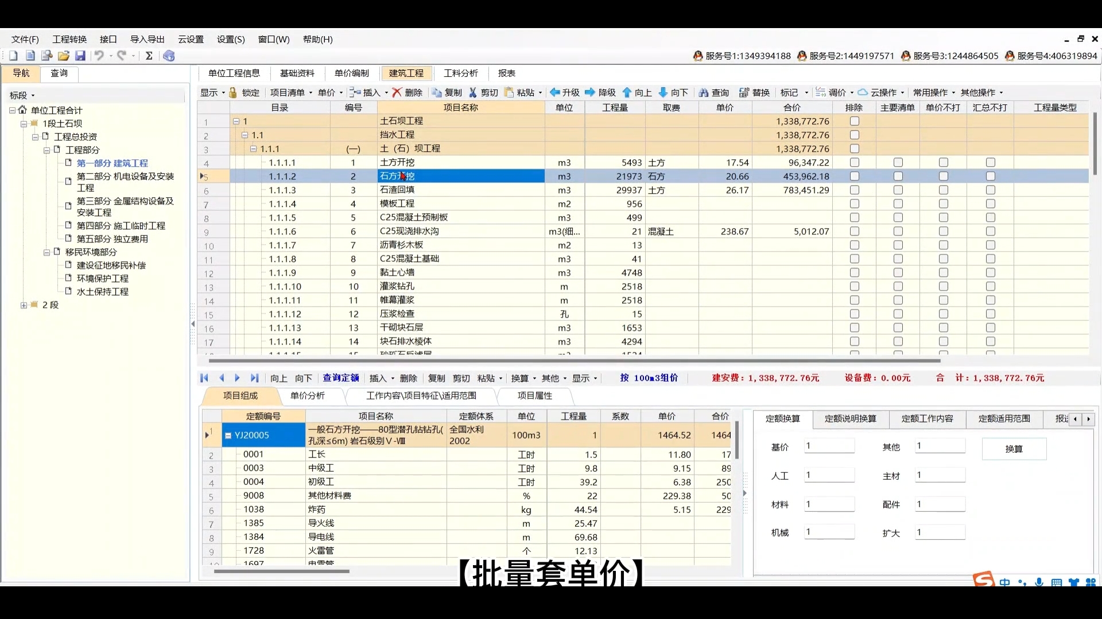The height and width of the screenshot is (619, 1102).
Task: Tick the 排除 checkbox for 土石坝工程
Action: tap(855, 121)
